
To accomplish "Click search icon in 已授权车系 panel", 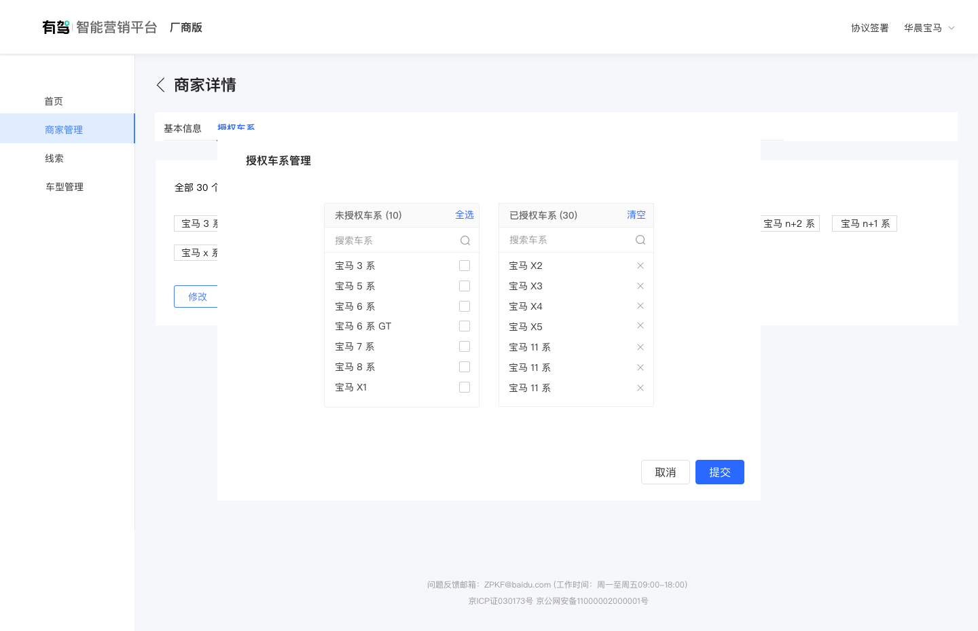I will click(640, 240).
